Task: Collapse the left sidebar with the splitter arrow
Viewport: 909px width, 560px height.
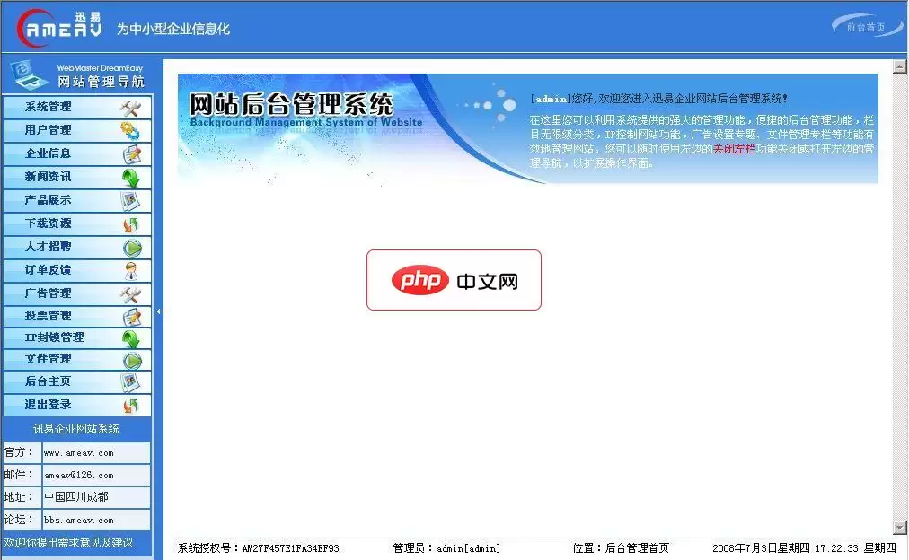Action: pyautogui.click(x=159, y=311)
